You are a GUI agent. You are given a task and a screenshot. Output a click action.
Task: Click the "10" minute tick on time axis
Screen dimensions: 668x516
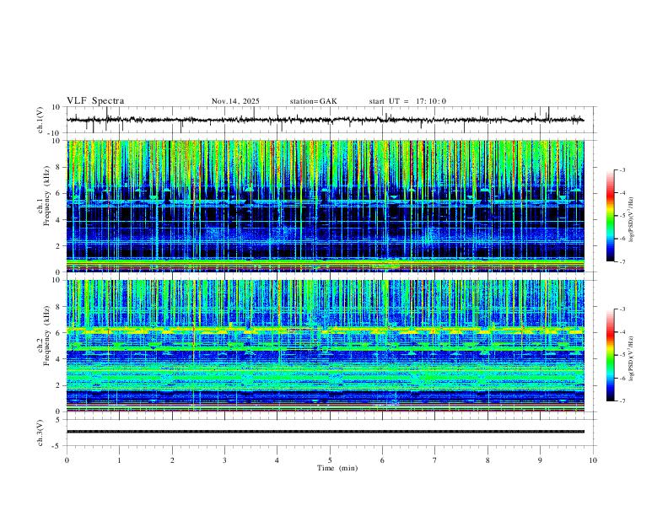(593, 460)
